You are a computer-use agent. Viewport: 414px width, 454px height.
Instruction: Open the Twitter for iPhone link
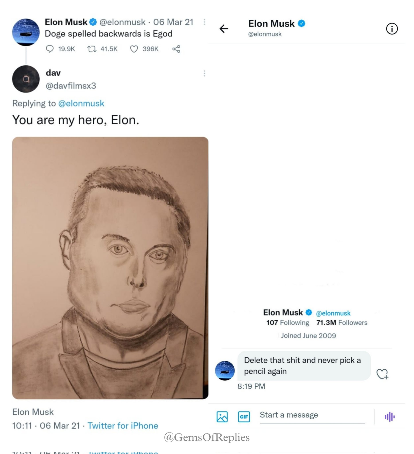pyautogui.click(x=123, y=426)
